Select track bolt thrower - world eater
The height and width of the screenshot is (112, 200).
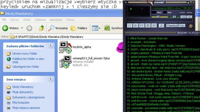pos(163,101)
